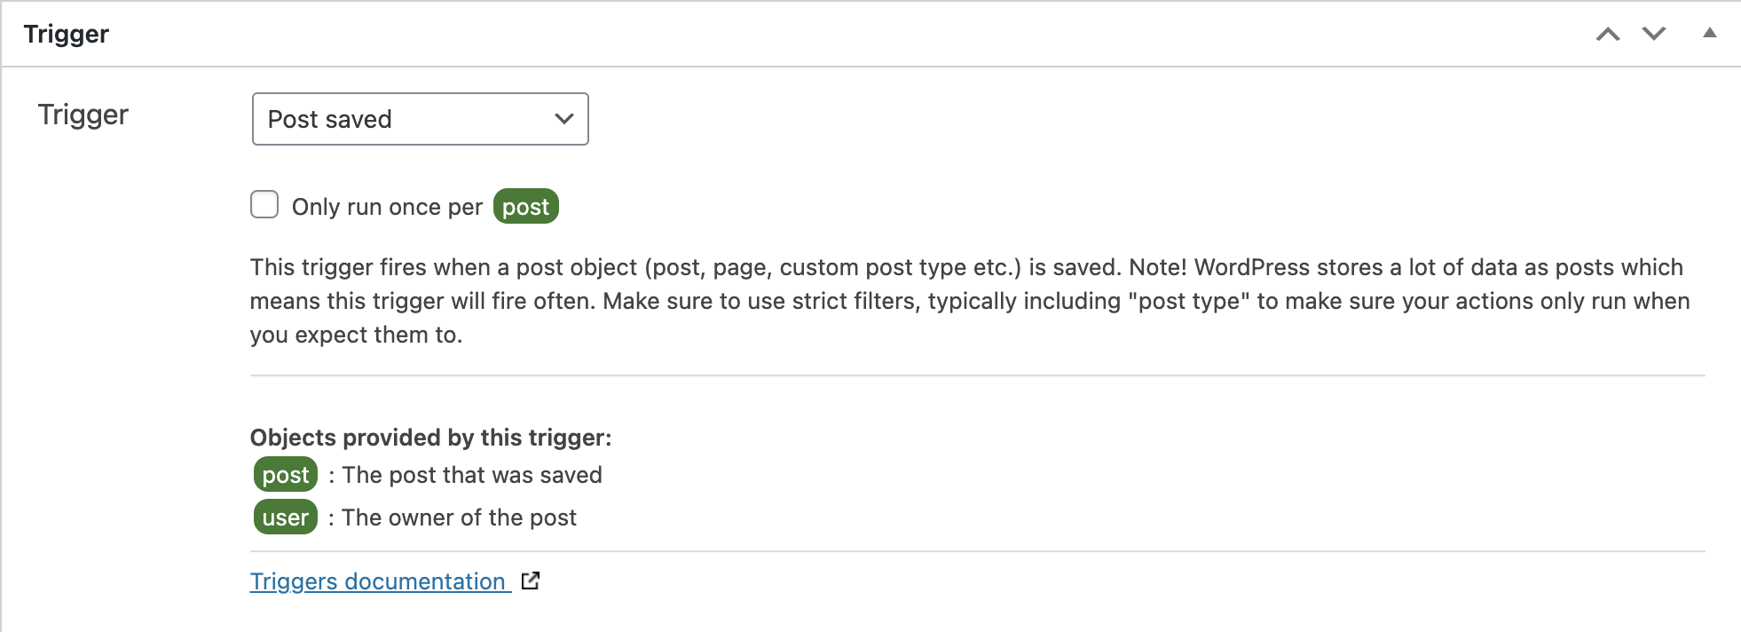Click the chevron arrow in trigger select
Image resolution: width=1741 pixels, height=632 pixels.
click(x=563, y=119)
